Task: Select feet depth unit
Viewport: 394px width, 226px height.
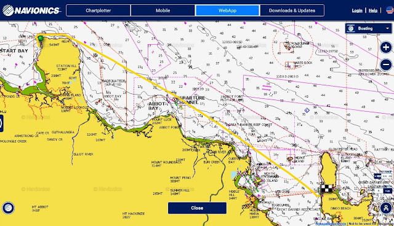Action: (379, 191)
